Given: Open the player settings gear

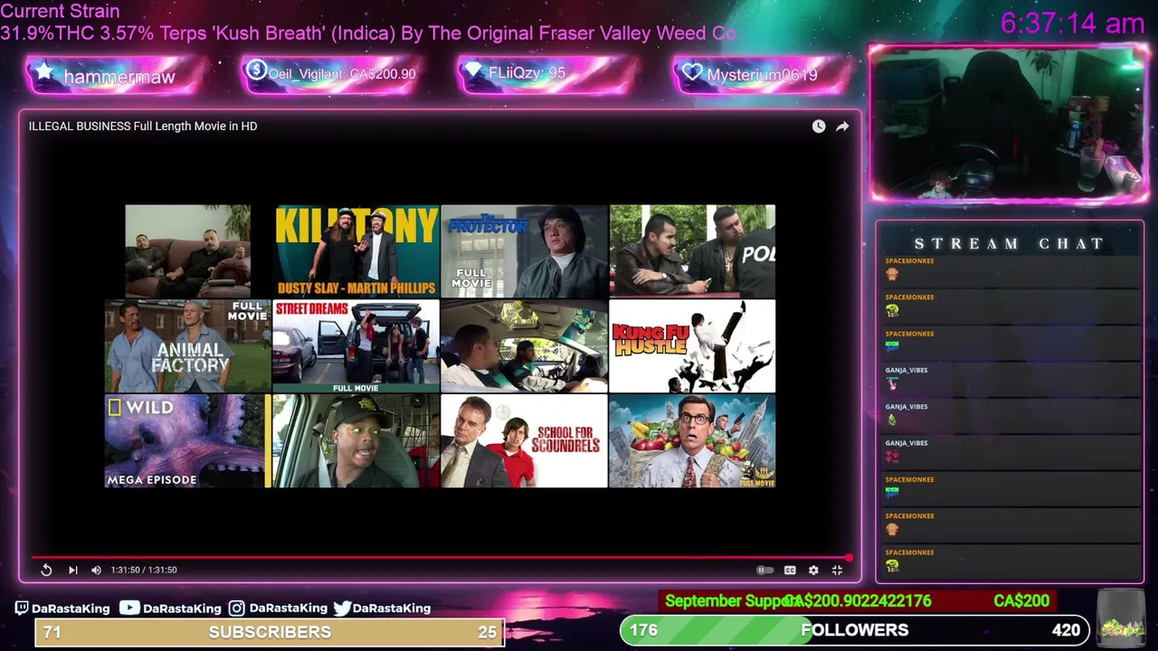Looking at the screenshot, I should pyautogui.click(x=813, y=570).
